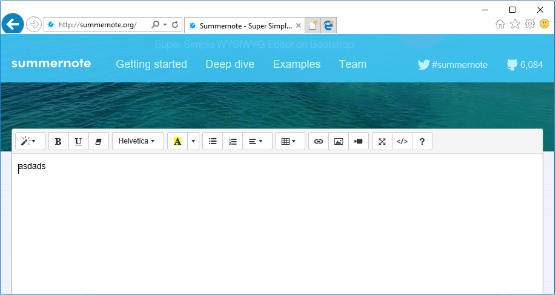Screen dimensions: 556x295
Task: Open the magic wand style dropdown
Action: [x=30, y=141]
